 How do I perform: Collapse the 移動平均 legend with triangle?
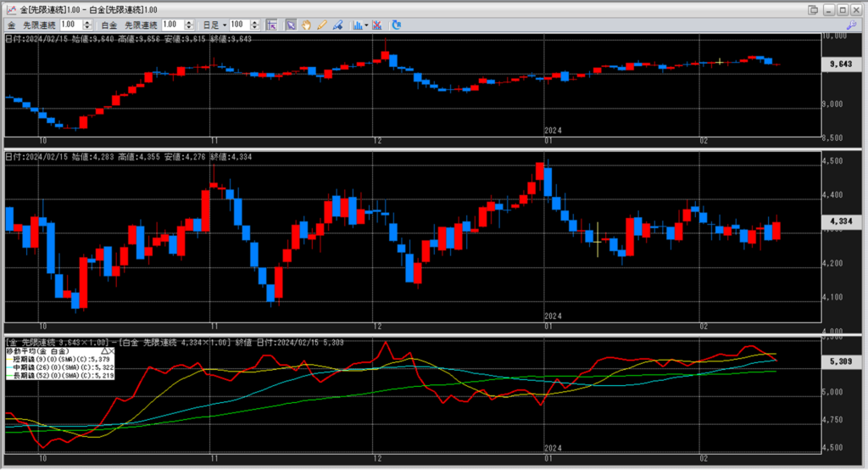[105, 350]
